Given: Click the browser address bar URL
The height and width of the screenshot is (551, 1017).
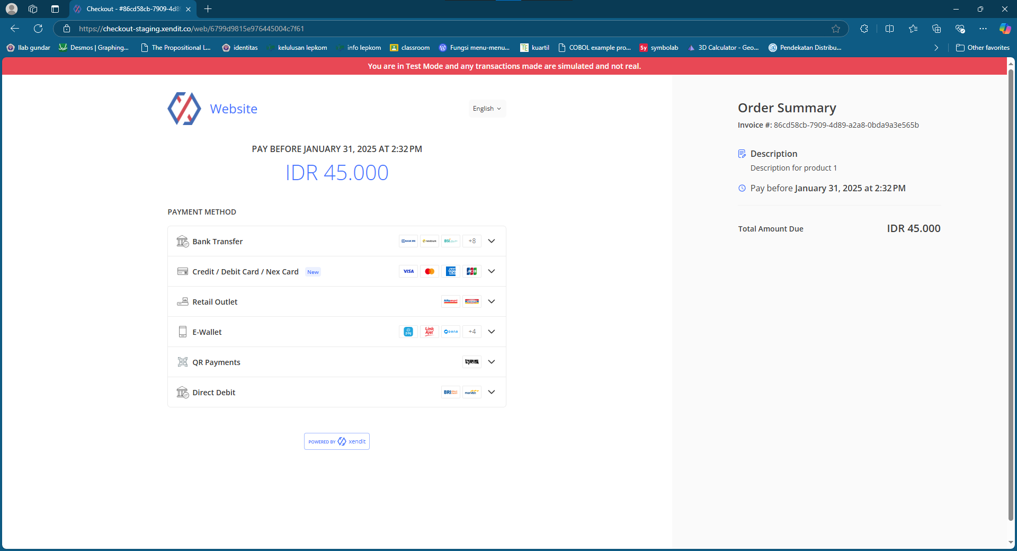Looking at the screenshot, I should pos(191,29).
